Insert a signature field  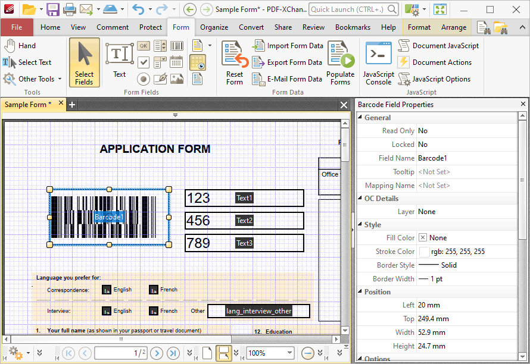click(x=160, y=79)
